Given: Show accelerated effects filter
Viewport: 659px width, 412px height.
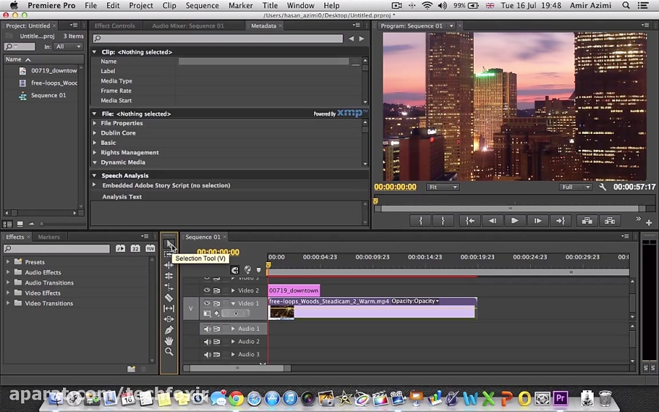Looking at the screenshot, I should pos(120,248).
